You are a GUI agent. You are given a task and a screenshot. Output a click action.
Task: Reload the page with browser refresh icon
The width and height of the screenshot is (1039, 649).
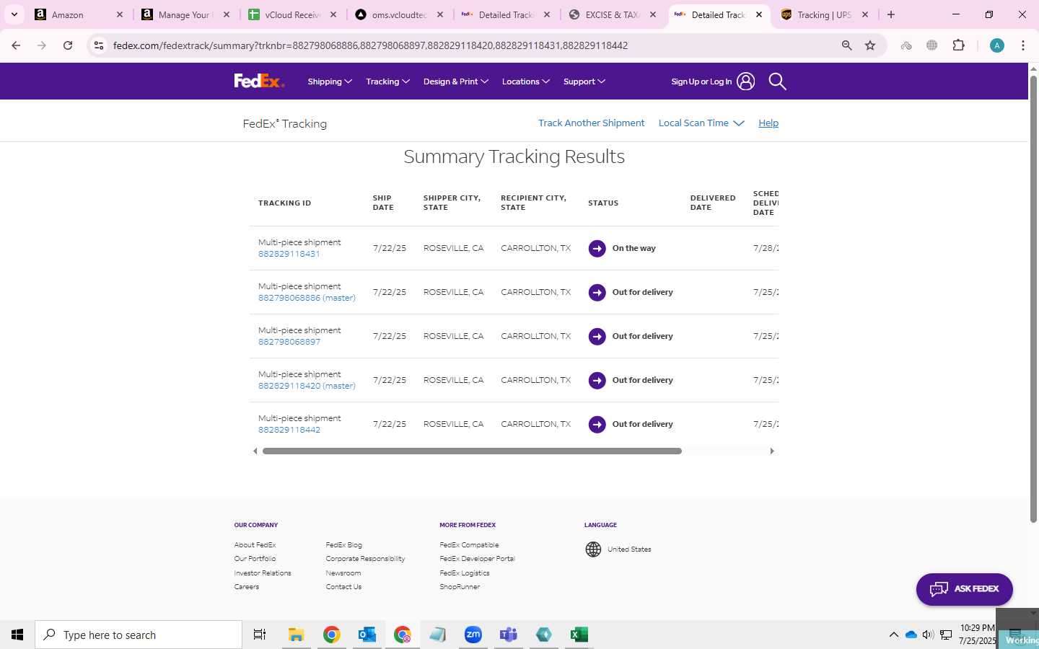[x=68, y=45]
